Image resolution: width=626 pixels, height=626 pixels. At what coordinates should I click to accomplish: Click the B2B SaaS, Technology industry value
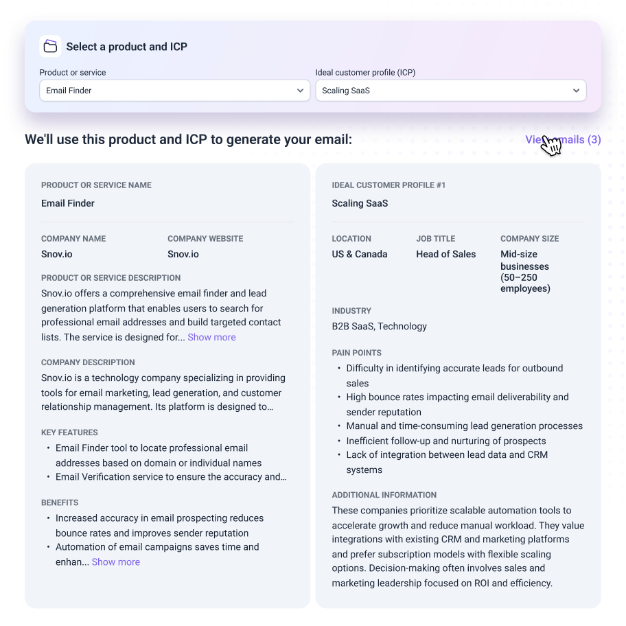(380, 326)
